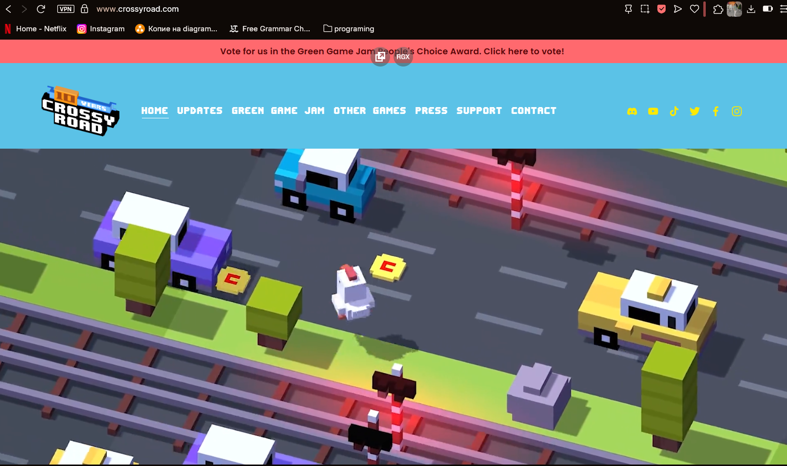Toggle the VPN badge in address bar
This screenshot has height=466, width=787.
(x=66, y=9)
